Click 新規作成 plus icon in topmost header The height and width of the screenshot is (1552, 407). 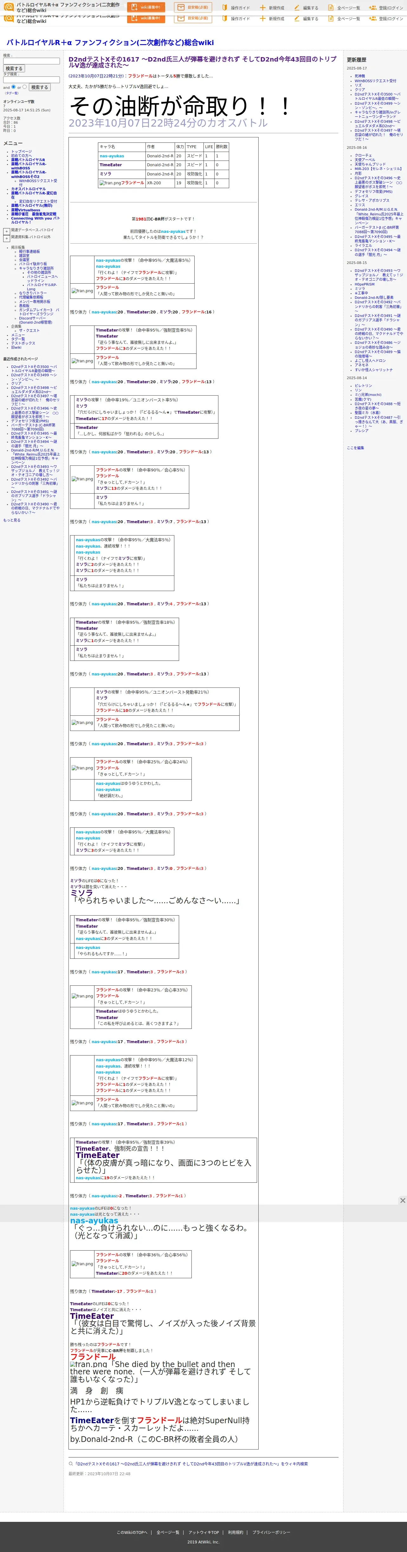click(x=262, y=8)
